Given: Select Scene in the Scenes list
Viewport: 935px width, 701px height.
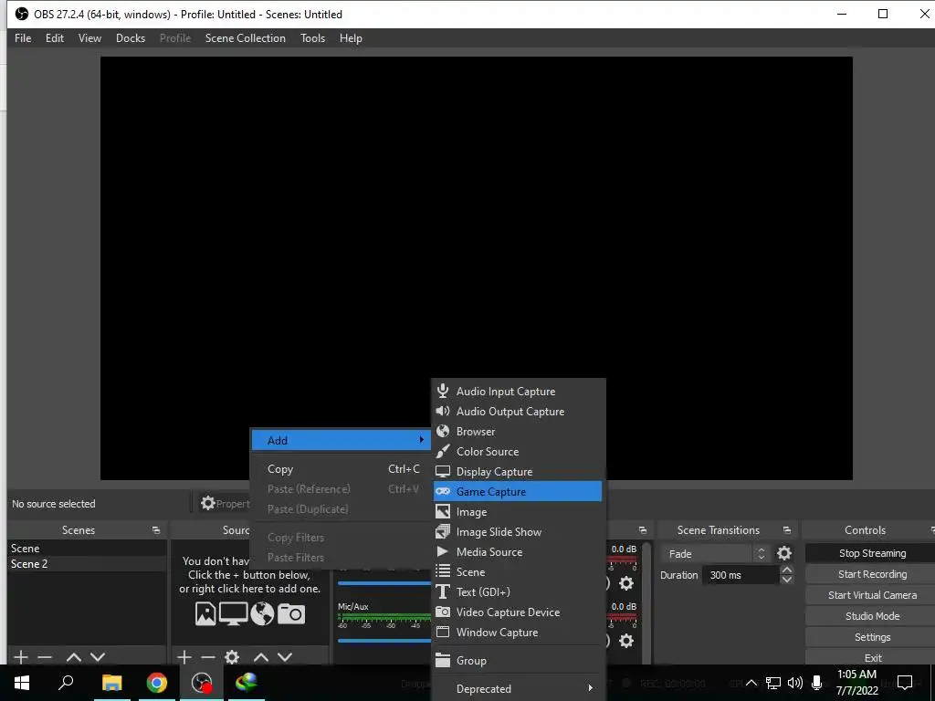Looking at the screenshot, I should [x=87, y=548].
